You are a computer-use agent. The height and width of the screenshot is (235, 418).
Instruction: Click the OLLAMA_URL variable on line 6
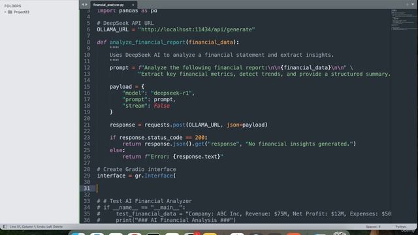tap(112, 29)
